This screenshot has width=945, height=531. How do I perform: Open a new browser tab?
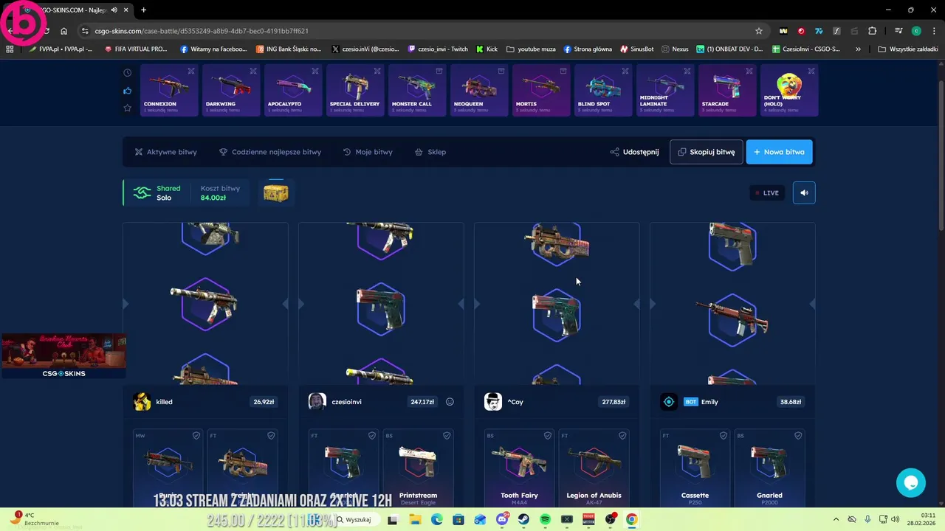point(143,10)
